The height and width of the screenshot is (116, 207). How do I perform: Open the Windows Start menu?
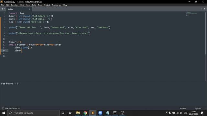[4, 113]
